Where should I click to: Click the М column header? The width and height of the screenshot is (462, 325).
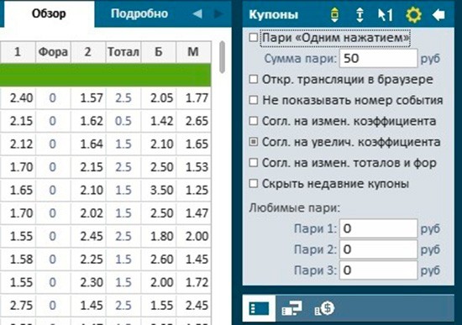[x=193, y=52]
